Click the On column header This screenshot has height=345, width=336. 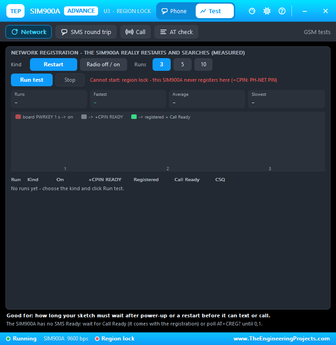[60, 180]
